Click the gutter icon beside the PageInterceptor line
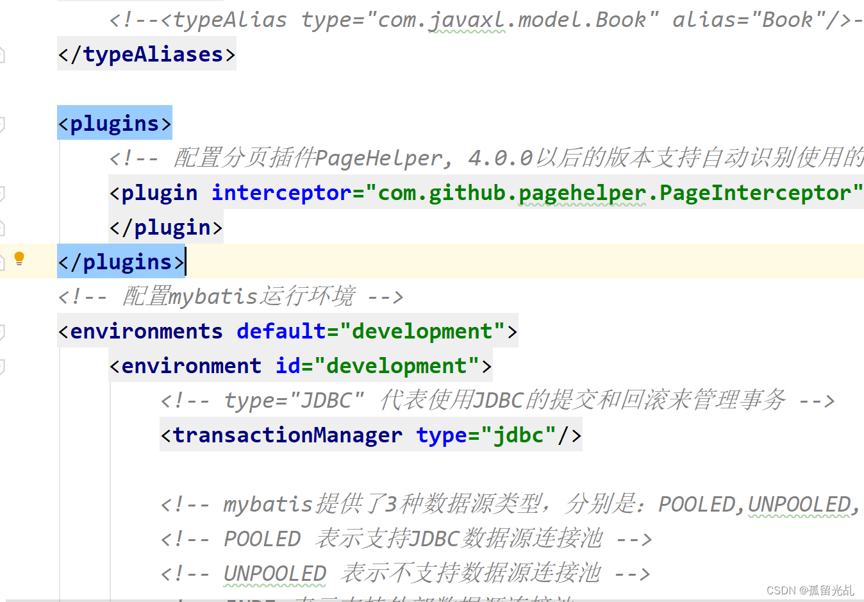The width and height of the screenshot is (864, 602). tap(4, 192)
